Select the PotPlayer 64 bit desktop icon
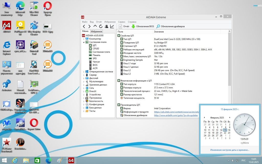This screenshot has width=262, height=164. [x=20, y=28]
